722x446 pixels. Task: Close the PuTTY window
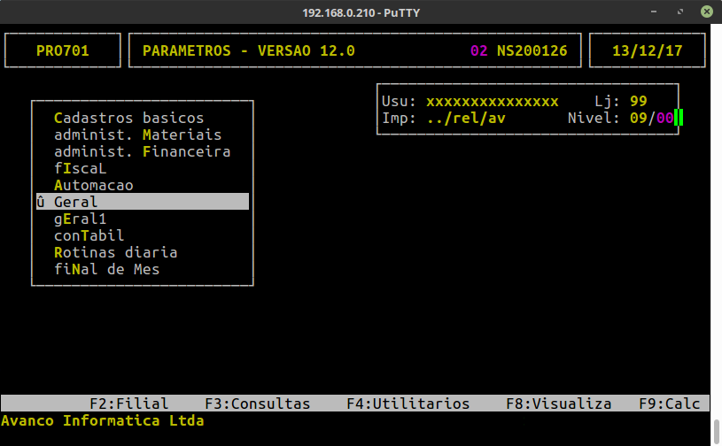706,11
